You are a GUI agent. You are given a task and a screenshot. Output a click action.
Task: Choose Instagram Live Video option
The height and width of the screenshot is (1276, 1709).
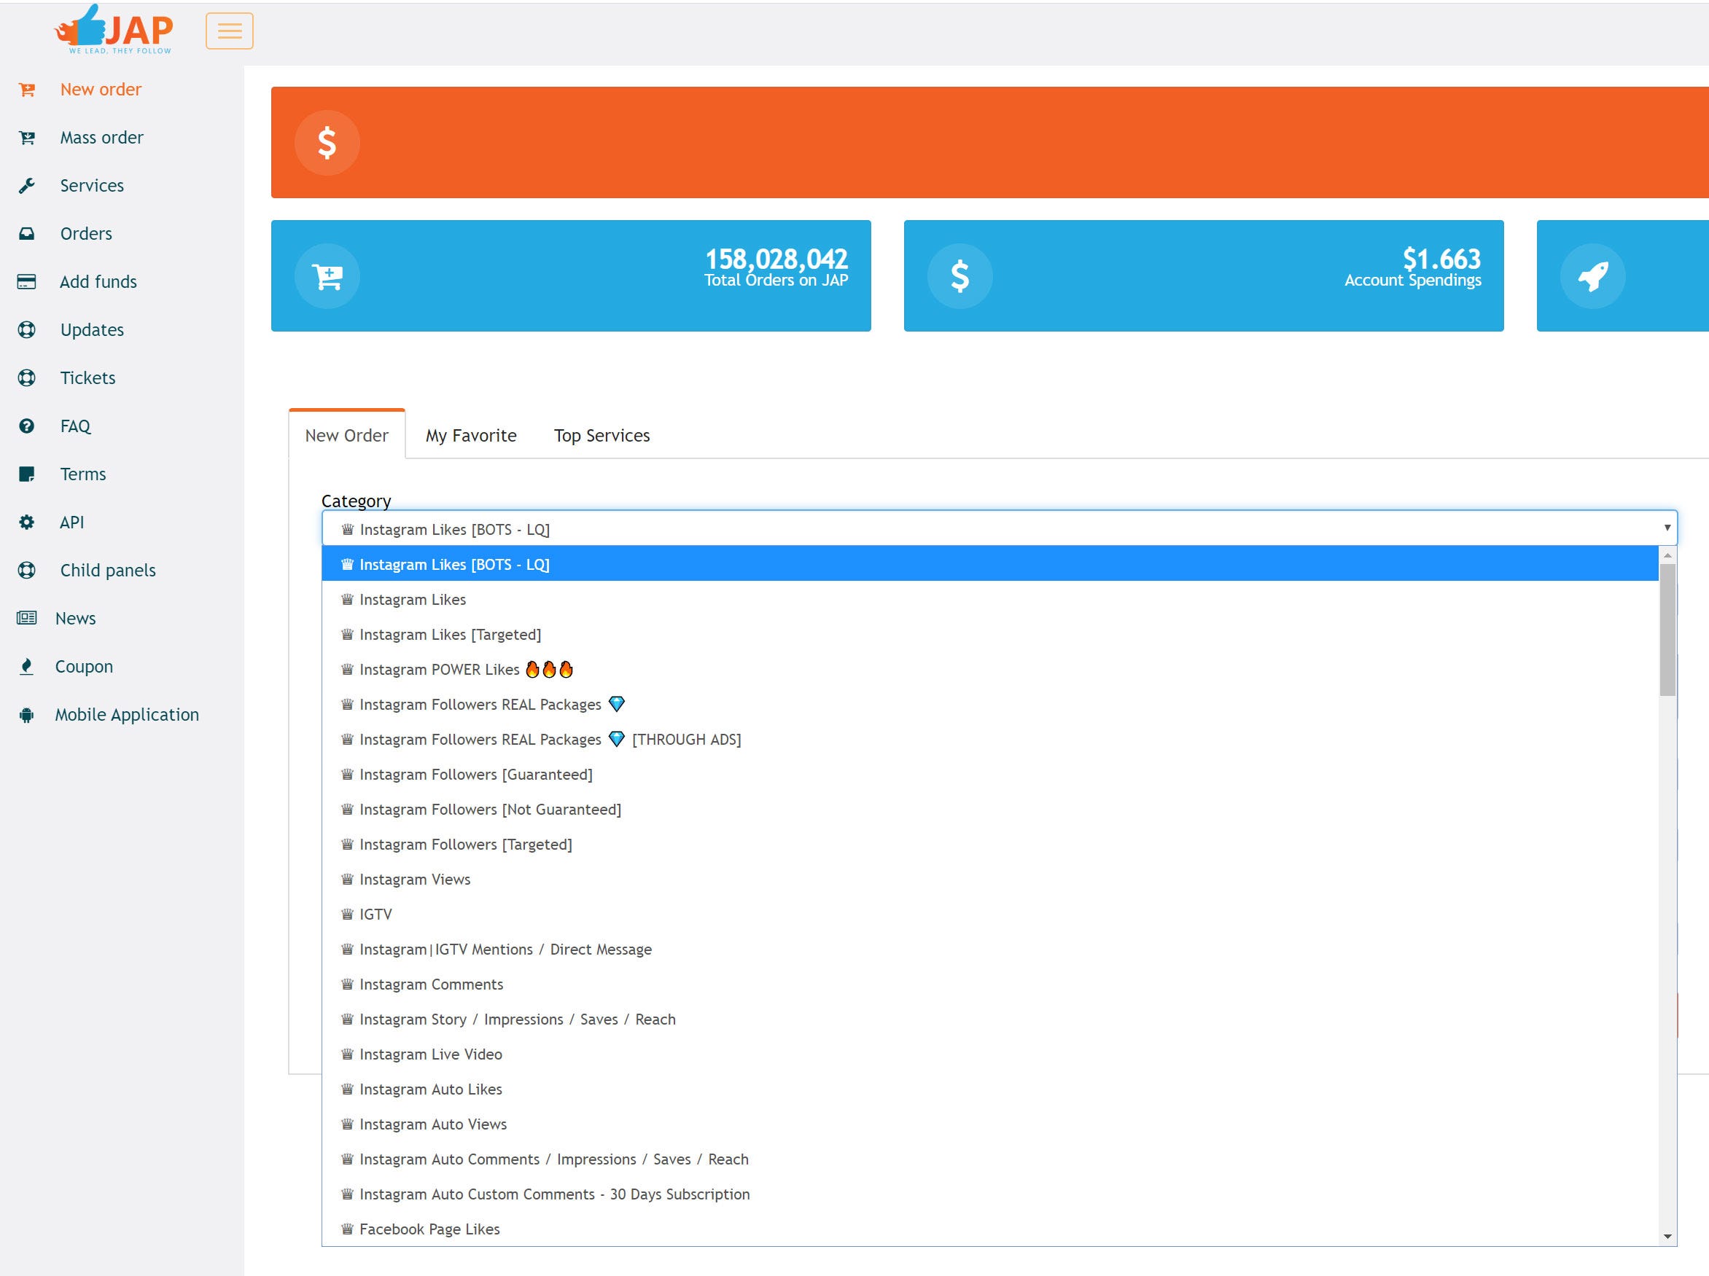coord(991,1054)
